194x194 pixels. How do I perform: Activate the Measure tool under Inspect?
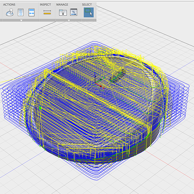[47, 12]
